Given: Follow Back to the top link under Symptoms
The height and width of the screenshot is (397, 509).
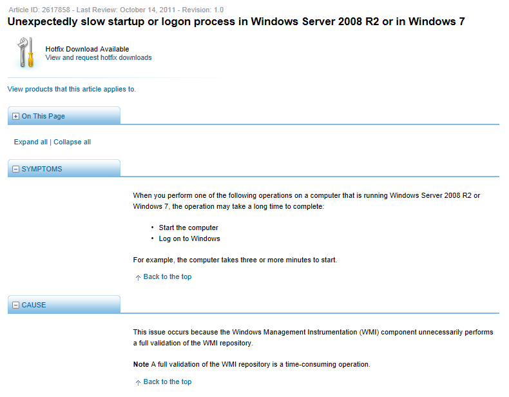Looking at the screenshot, I should [168, 277].
